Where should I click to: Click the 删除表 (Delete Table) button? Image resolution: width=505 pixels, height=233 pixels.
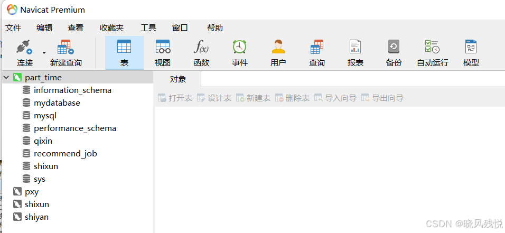[x=292, y=98]
